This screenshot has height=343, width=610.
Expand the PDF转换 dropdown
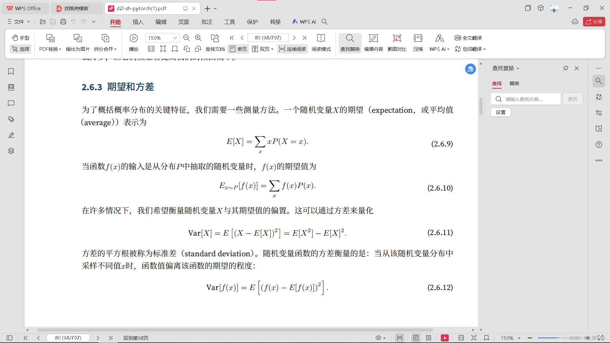coord(50,49)
